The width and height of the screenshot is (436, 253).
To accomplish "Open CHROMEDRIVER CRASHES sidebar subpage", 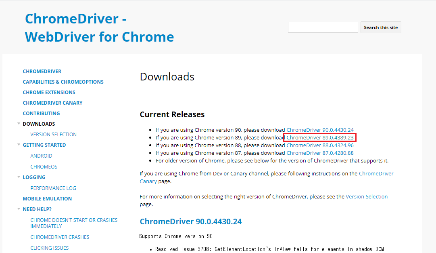I will [60, 237].
